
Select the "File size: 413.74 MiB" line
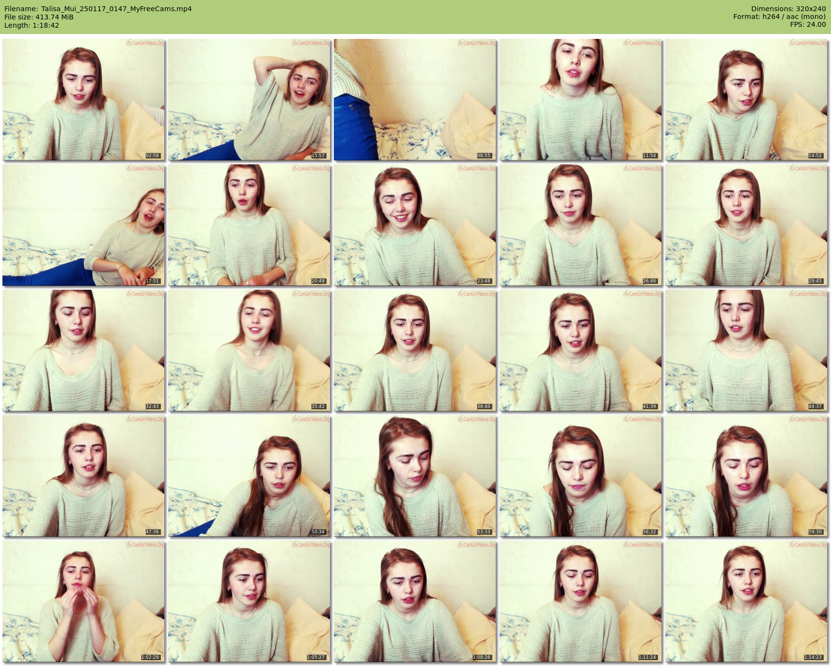[x=39, y=17]
